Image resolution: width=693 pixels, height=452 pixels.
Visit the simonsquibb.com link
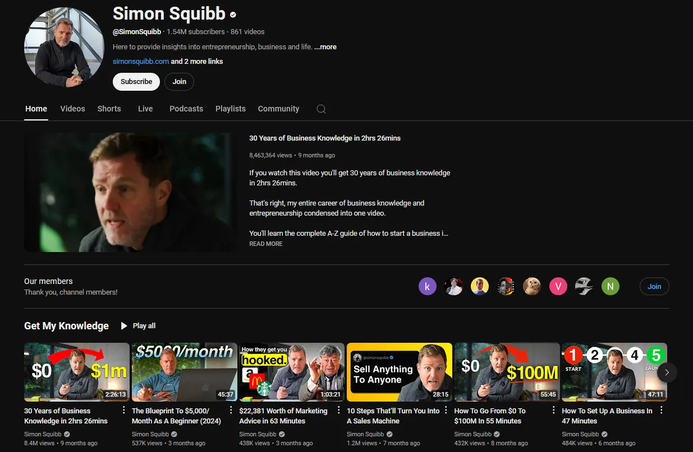(141, 62)
